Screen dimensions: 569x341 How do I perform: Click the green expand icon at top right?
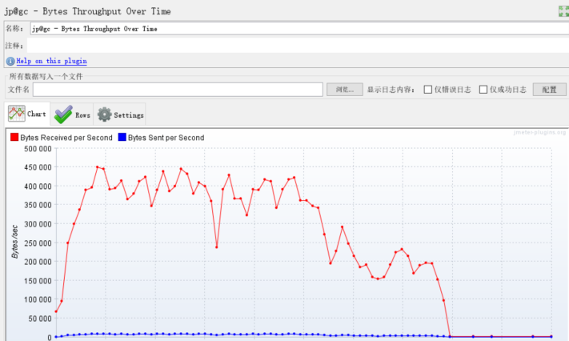pos(563,11)
